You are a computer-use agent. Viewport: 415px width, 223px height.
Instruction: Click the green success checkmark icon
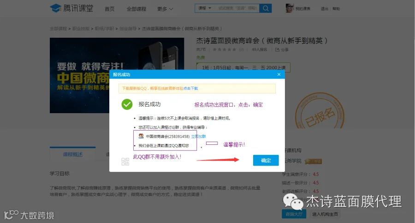point(127,104)
